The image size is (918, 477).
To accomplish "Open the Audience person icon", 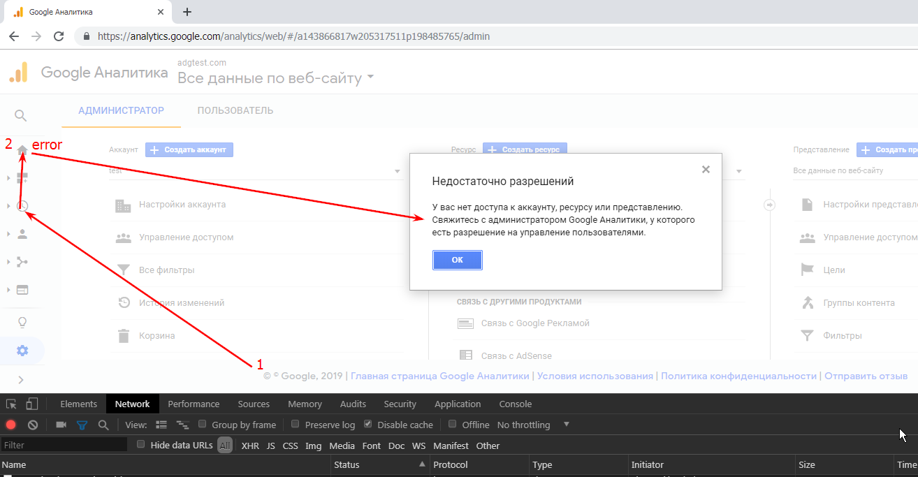I will pyautogui.click(x=21, y=233).
